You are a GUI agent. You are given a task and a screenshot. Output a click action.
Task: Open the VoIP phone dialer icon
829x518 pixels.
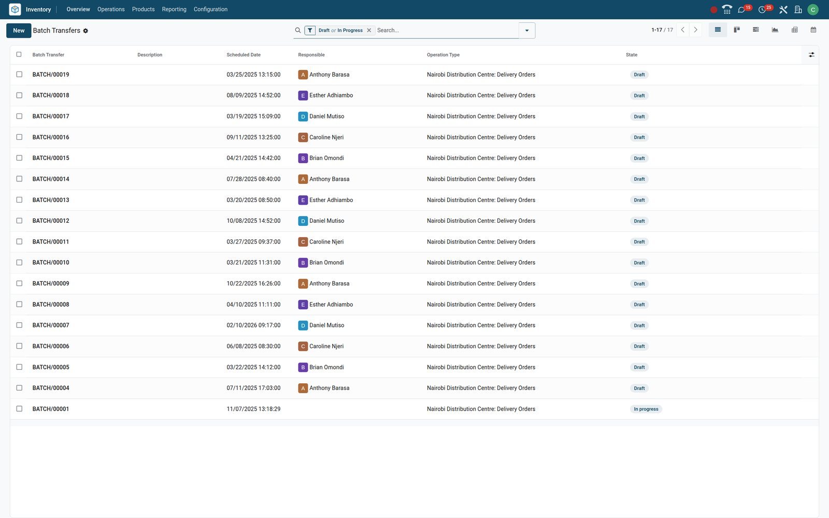pos(727,9)
